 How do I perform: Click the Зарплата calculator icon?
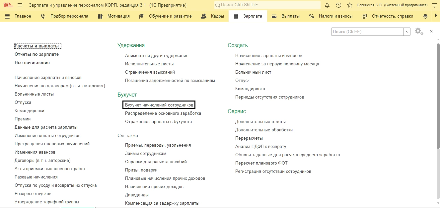pyautogui.click(x=236, y=16)
